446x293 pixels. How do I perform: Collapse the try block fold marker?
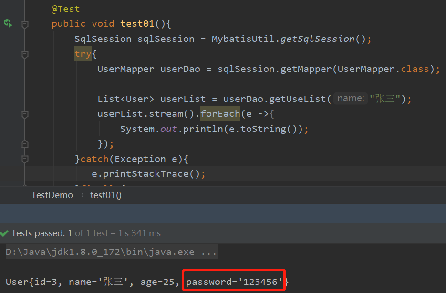[x=25, y=54]
